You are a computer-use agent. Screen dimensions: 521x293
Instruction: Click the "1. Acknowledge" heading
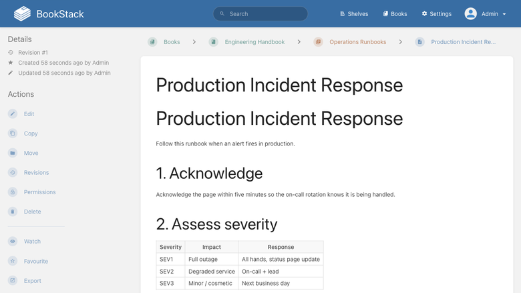click(x=209, y=174)
